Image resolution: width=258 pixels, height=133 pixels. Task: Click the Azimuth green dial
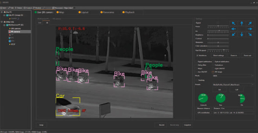click(x=203, y=98)
